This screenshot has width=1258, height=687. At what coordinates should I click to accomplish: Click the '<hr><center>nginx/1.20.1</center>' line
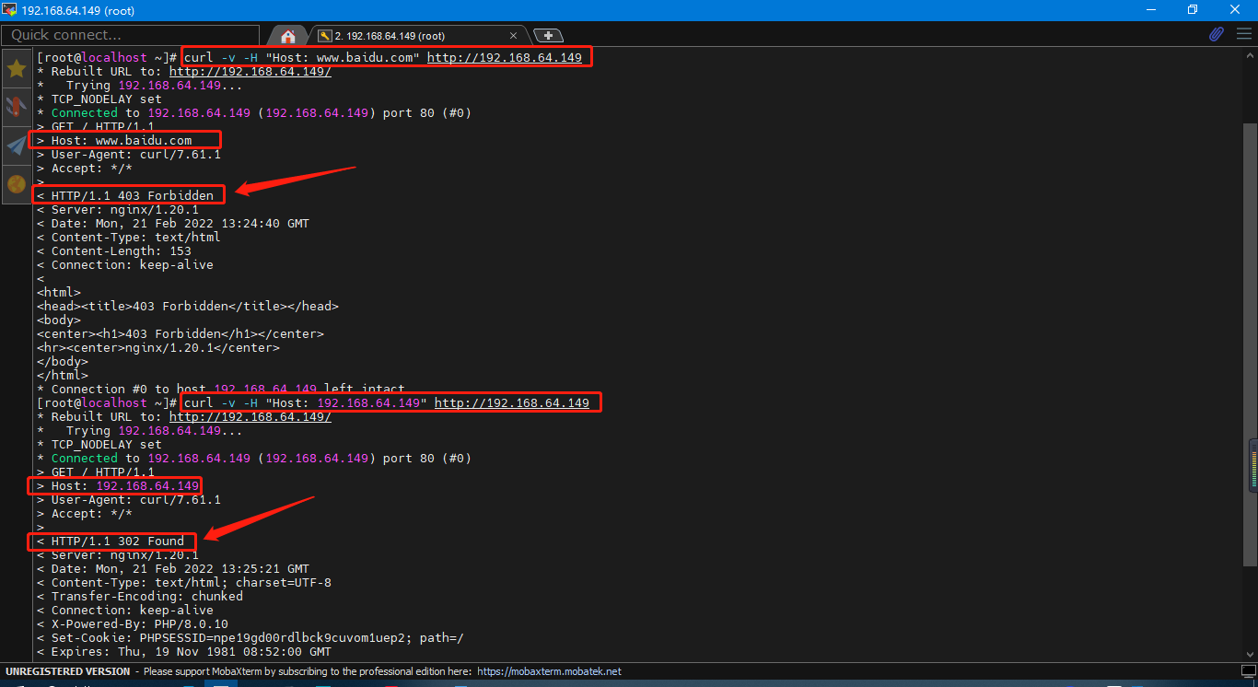pos(158,347)
